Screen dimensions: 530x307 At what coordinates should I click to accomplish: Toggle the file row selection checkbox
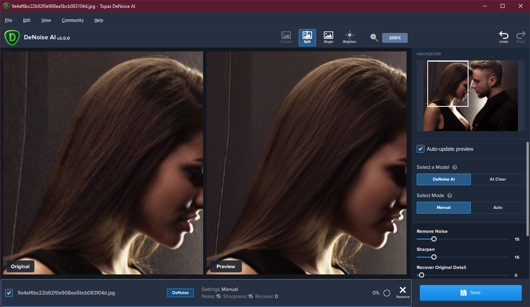click(9, 293)
